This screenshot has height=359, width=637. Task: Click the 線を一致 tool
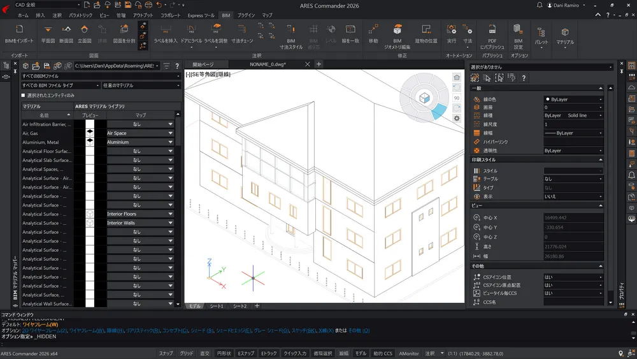tap(350, 33)
